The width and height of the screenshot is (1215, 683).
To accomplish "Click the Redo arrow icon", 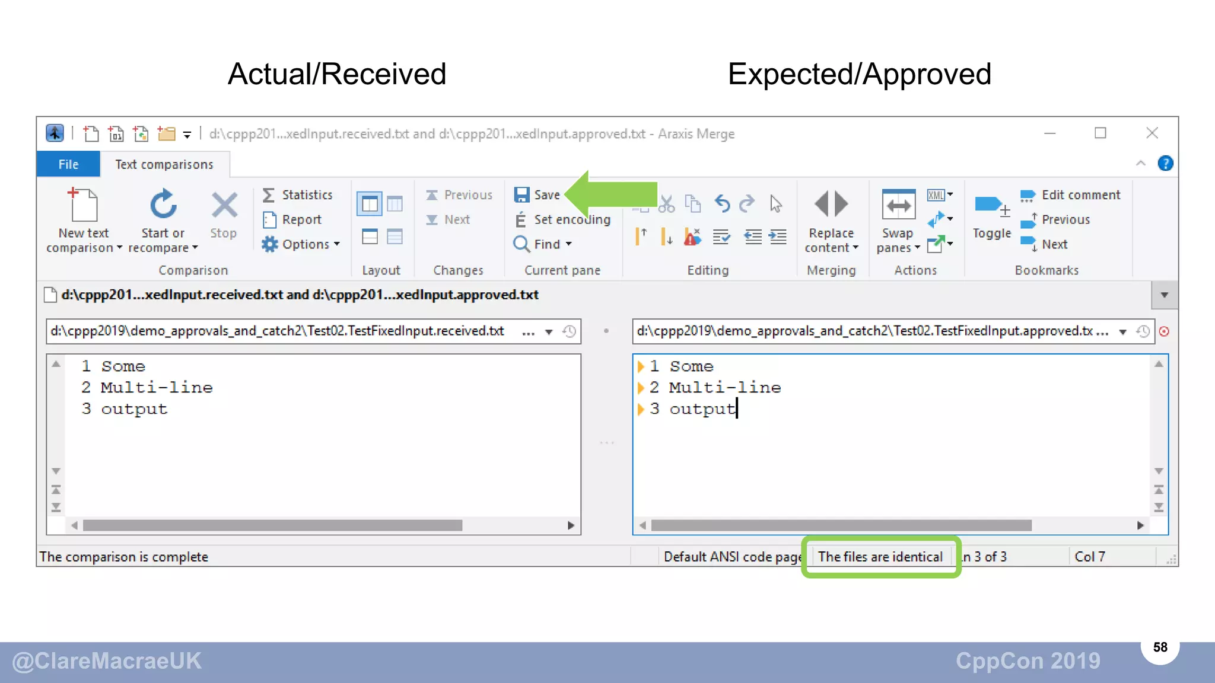I will 748,204.
